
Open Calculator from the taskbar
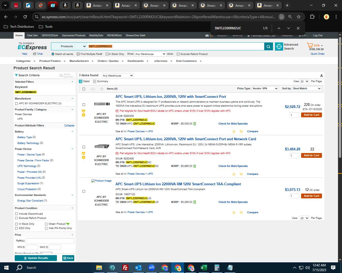coord(217,268)
